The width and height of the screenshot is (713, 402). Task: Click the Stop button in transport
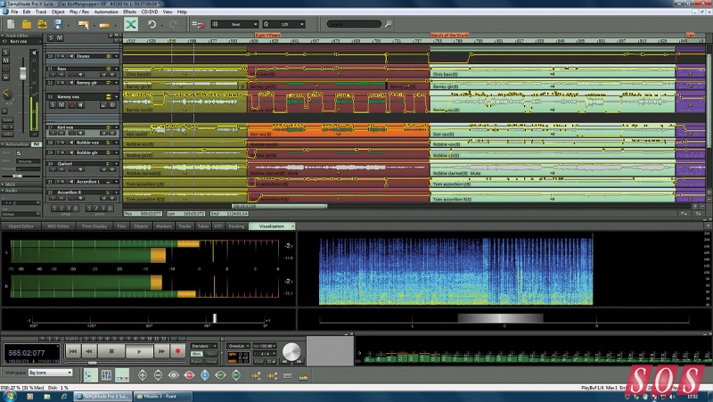[x=111, y=352]
